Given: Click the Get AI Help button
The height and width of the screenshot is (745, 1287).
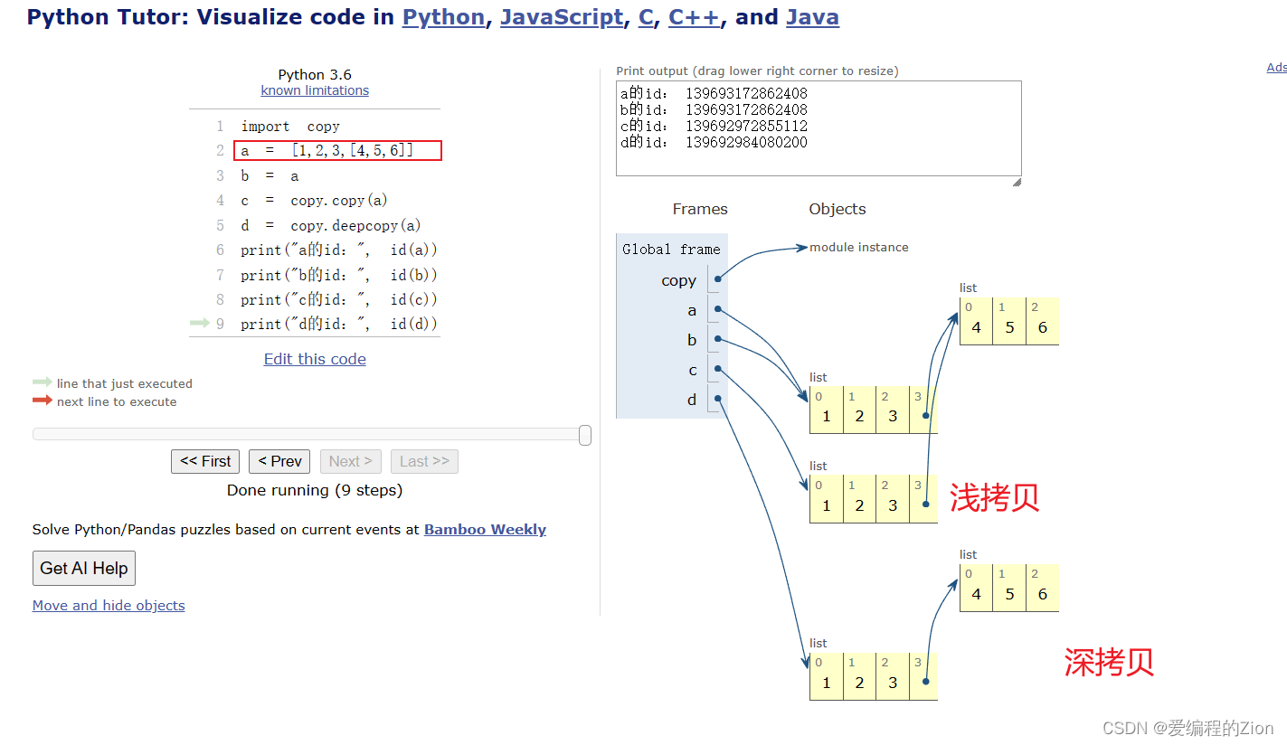Looking at the screenshot, I should click(84, 568).
